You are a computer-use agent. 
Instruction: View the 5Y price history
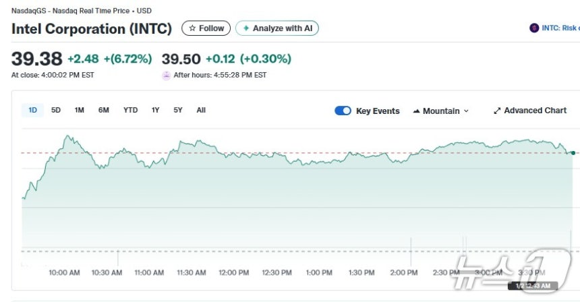(x=177, y=110)
